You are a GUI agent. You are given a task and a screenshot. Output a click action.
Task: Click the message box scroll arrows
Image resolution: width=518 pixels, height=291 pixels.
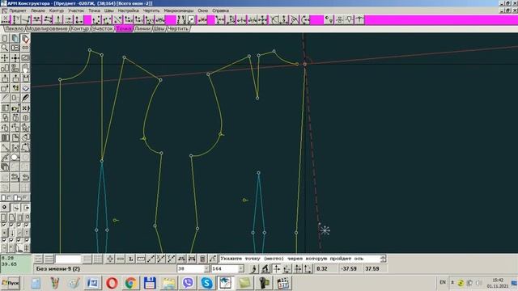[383, 259]
